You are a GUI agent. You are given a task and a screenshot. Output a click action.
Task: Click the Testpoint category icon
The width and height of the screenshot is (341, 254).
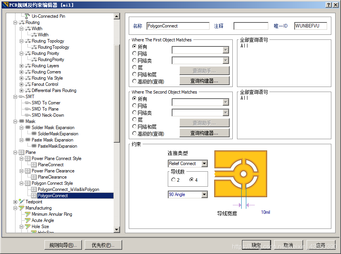tap(21, 201)
